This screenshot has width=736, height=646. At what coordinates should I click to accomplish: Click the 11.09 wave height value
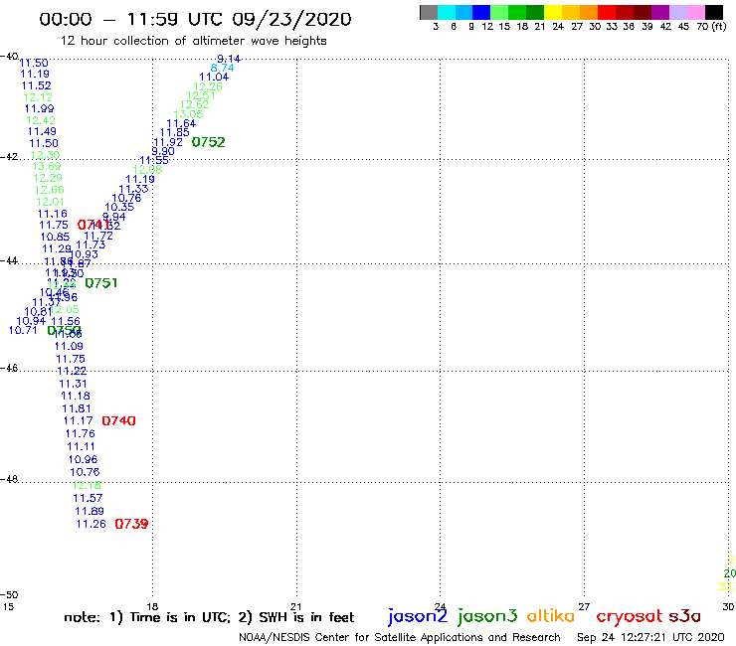click(69, 346)
